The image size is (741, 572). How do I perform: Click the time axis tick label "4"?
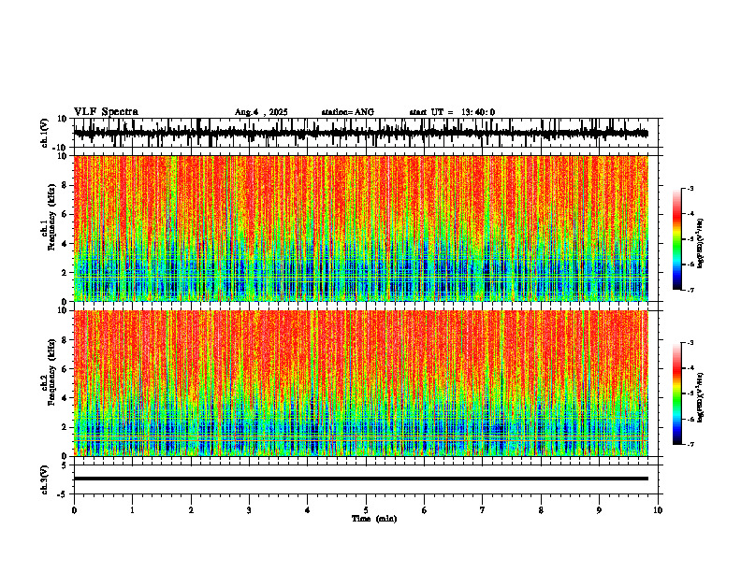click(x=308, y=510)
